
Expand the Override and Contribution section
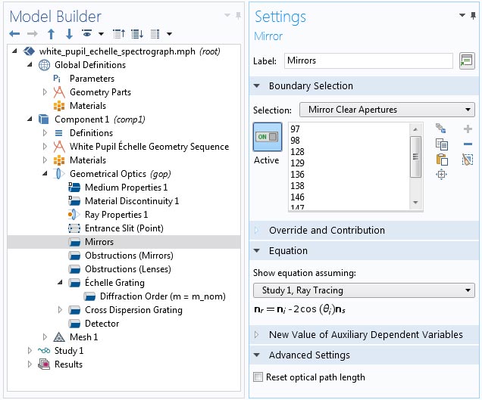[x=327, y=230]
